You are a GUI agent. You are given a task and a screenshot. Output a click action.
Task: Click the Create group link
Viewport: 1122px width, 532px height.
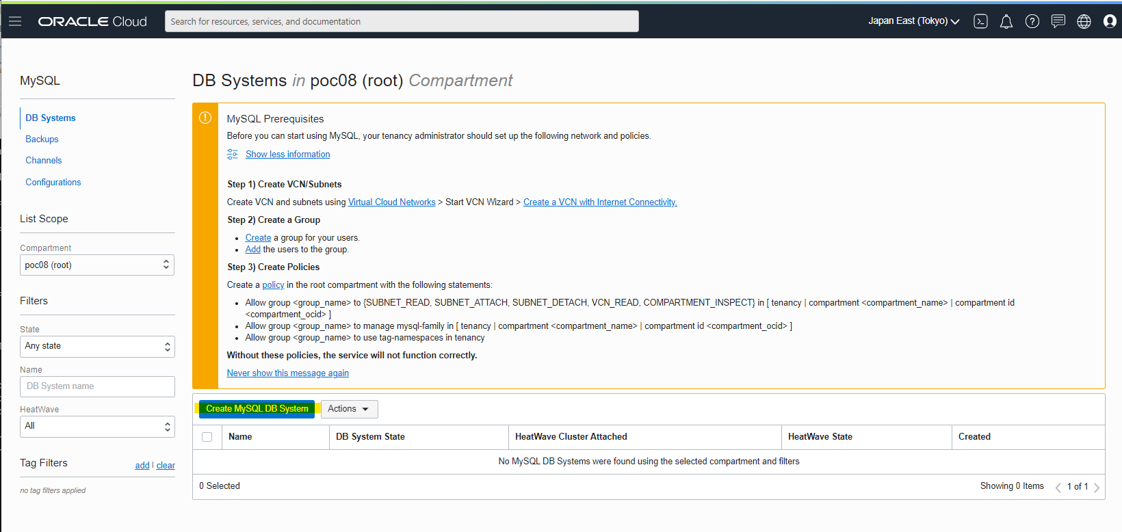coord(258,238)
